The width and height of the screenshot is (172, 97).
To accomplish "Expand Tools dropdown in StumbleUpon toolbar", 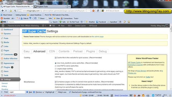I will click(76, 18).
